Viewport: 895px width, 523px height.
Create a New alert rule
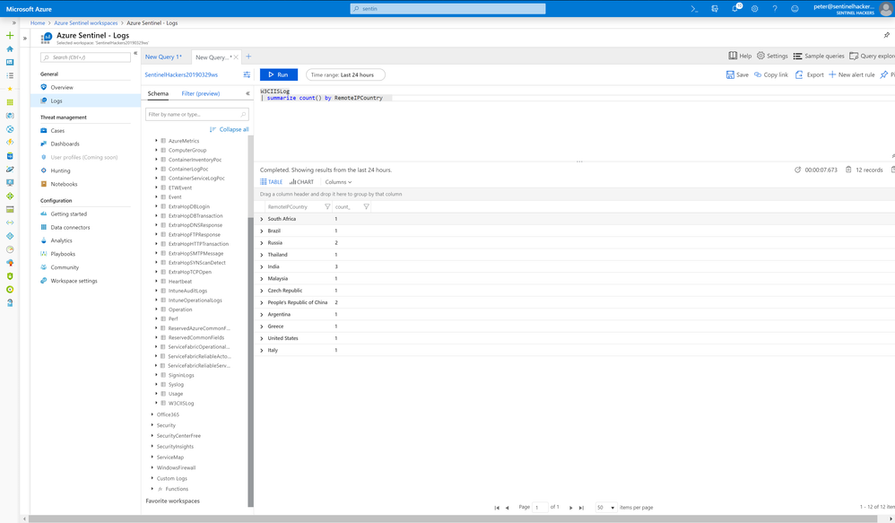click(x=852, y=74)
